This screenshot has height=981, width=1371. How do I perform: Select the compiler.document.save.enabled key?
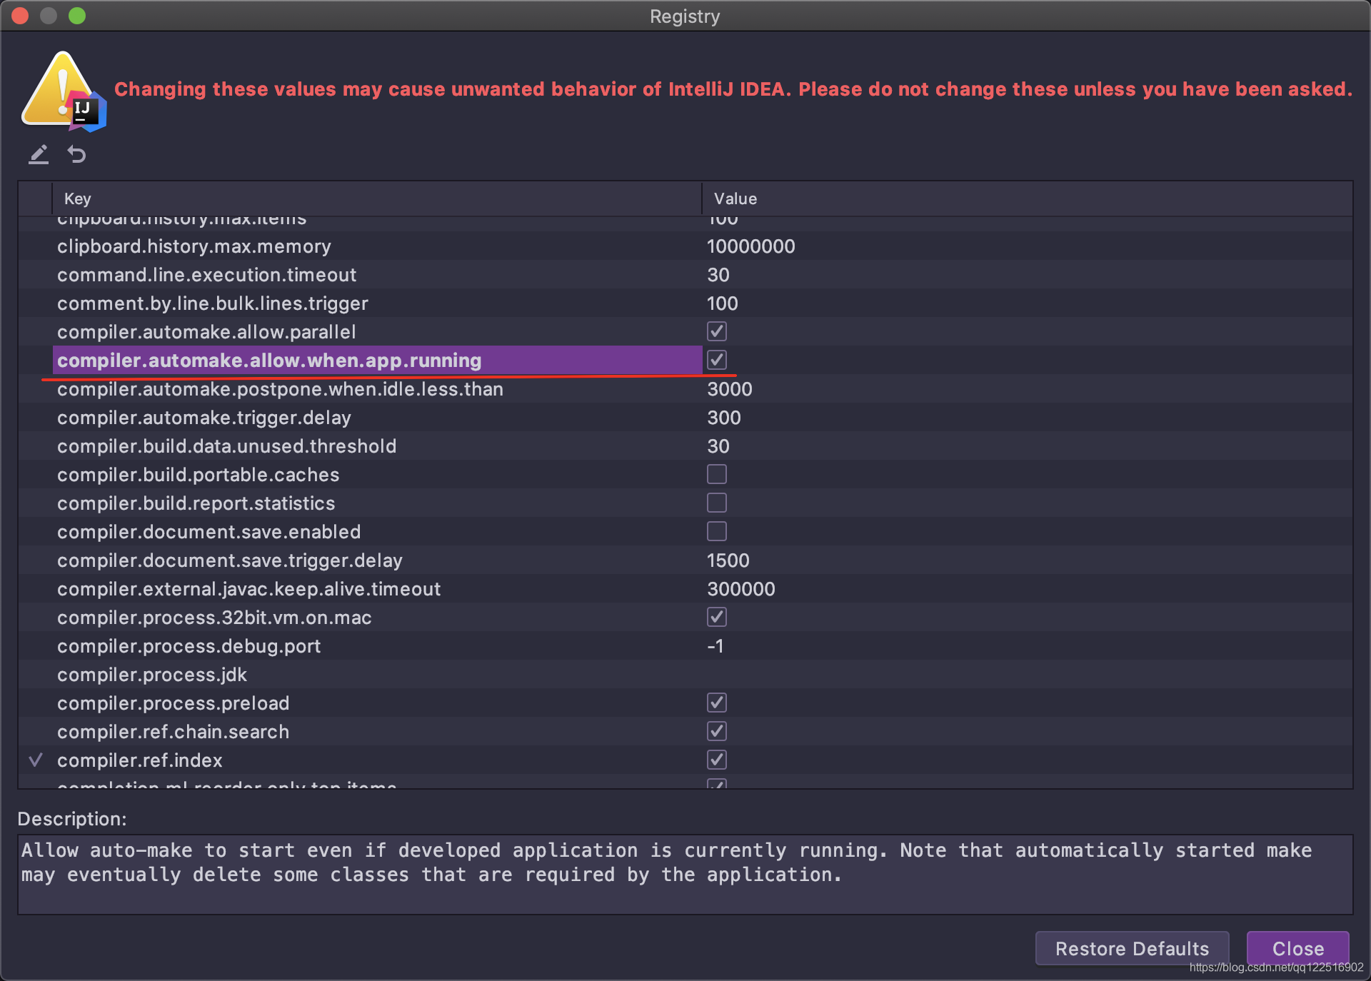click(x=209, y=532)
